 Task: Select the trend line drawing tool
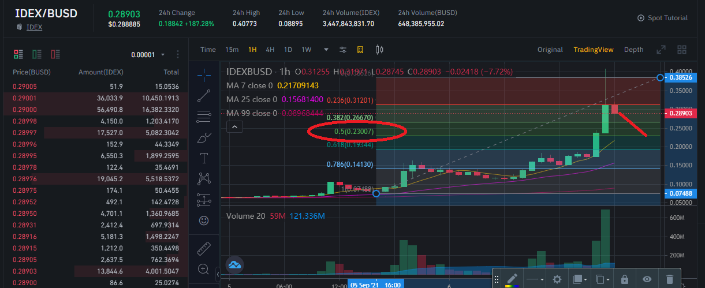pyautogui.click(x=204, y=96)
